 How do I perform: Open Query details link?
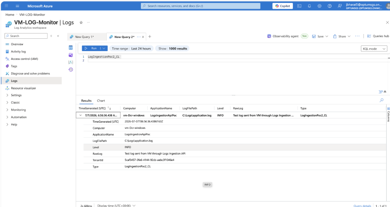[x=362, y=205]
